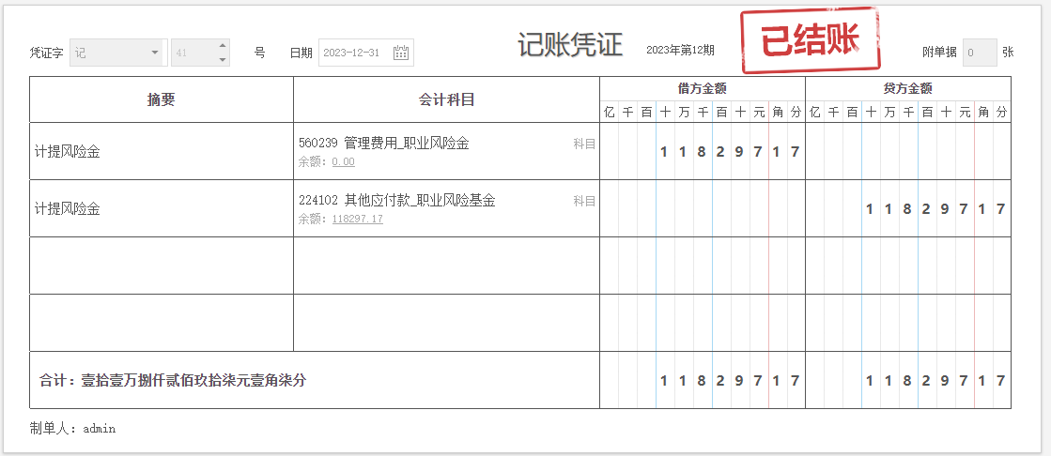Click the empty fourth row account cell
Viewport: 1051px width, 456px height.
[446, 323]
